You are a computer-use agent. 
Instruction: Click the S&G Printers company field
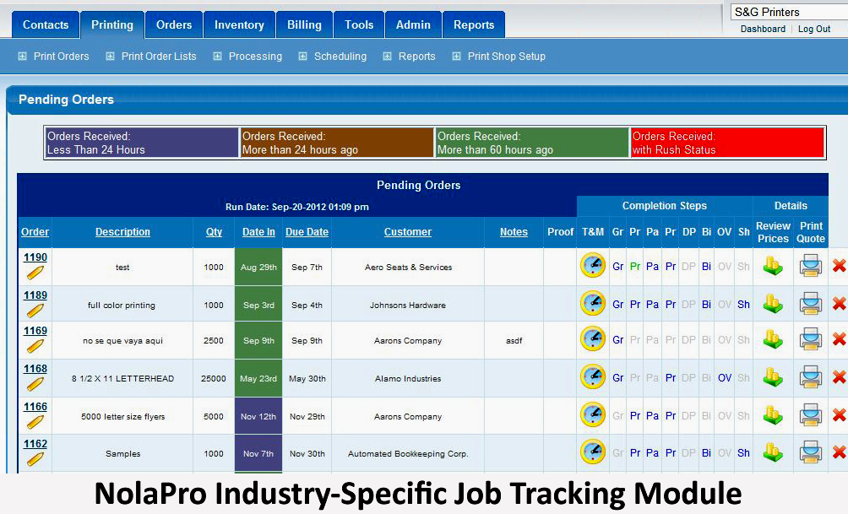pos(788,12)
